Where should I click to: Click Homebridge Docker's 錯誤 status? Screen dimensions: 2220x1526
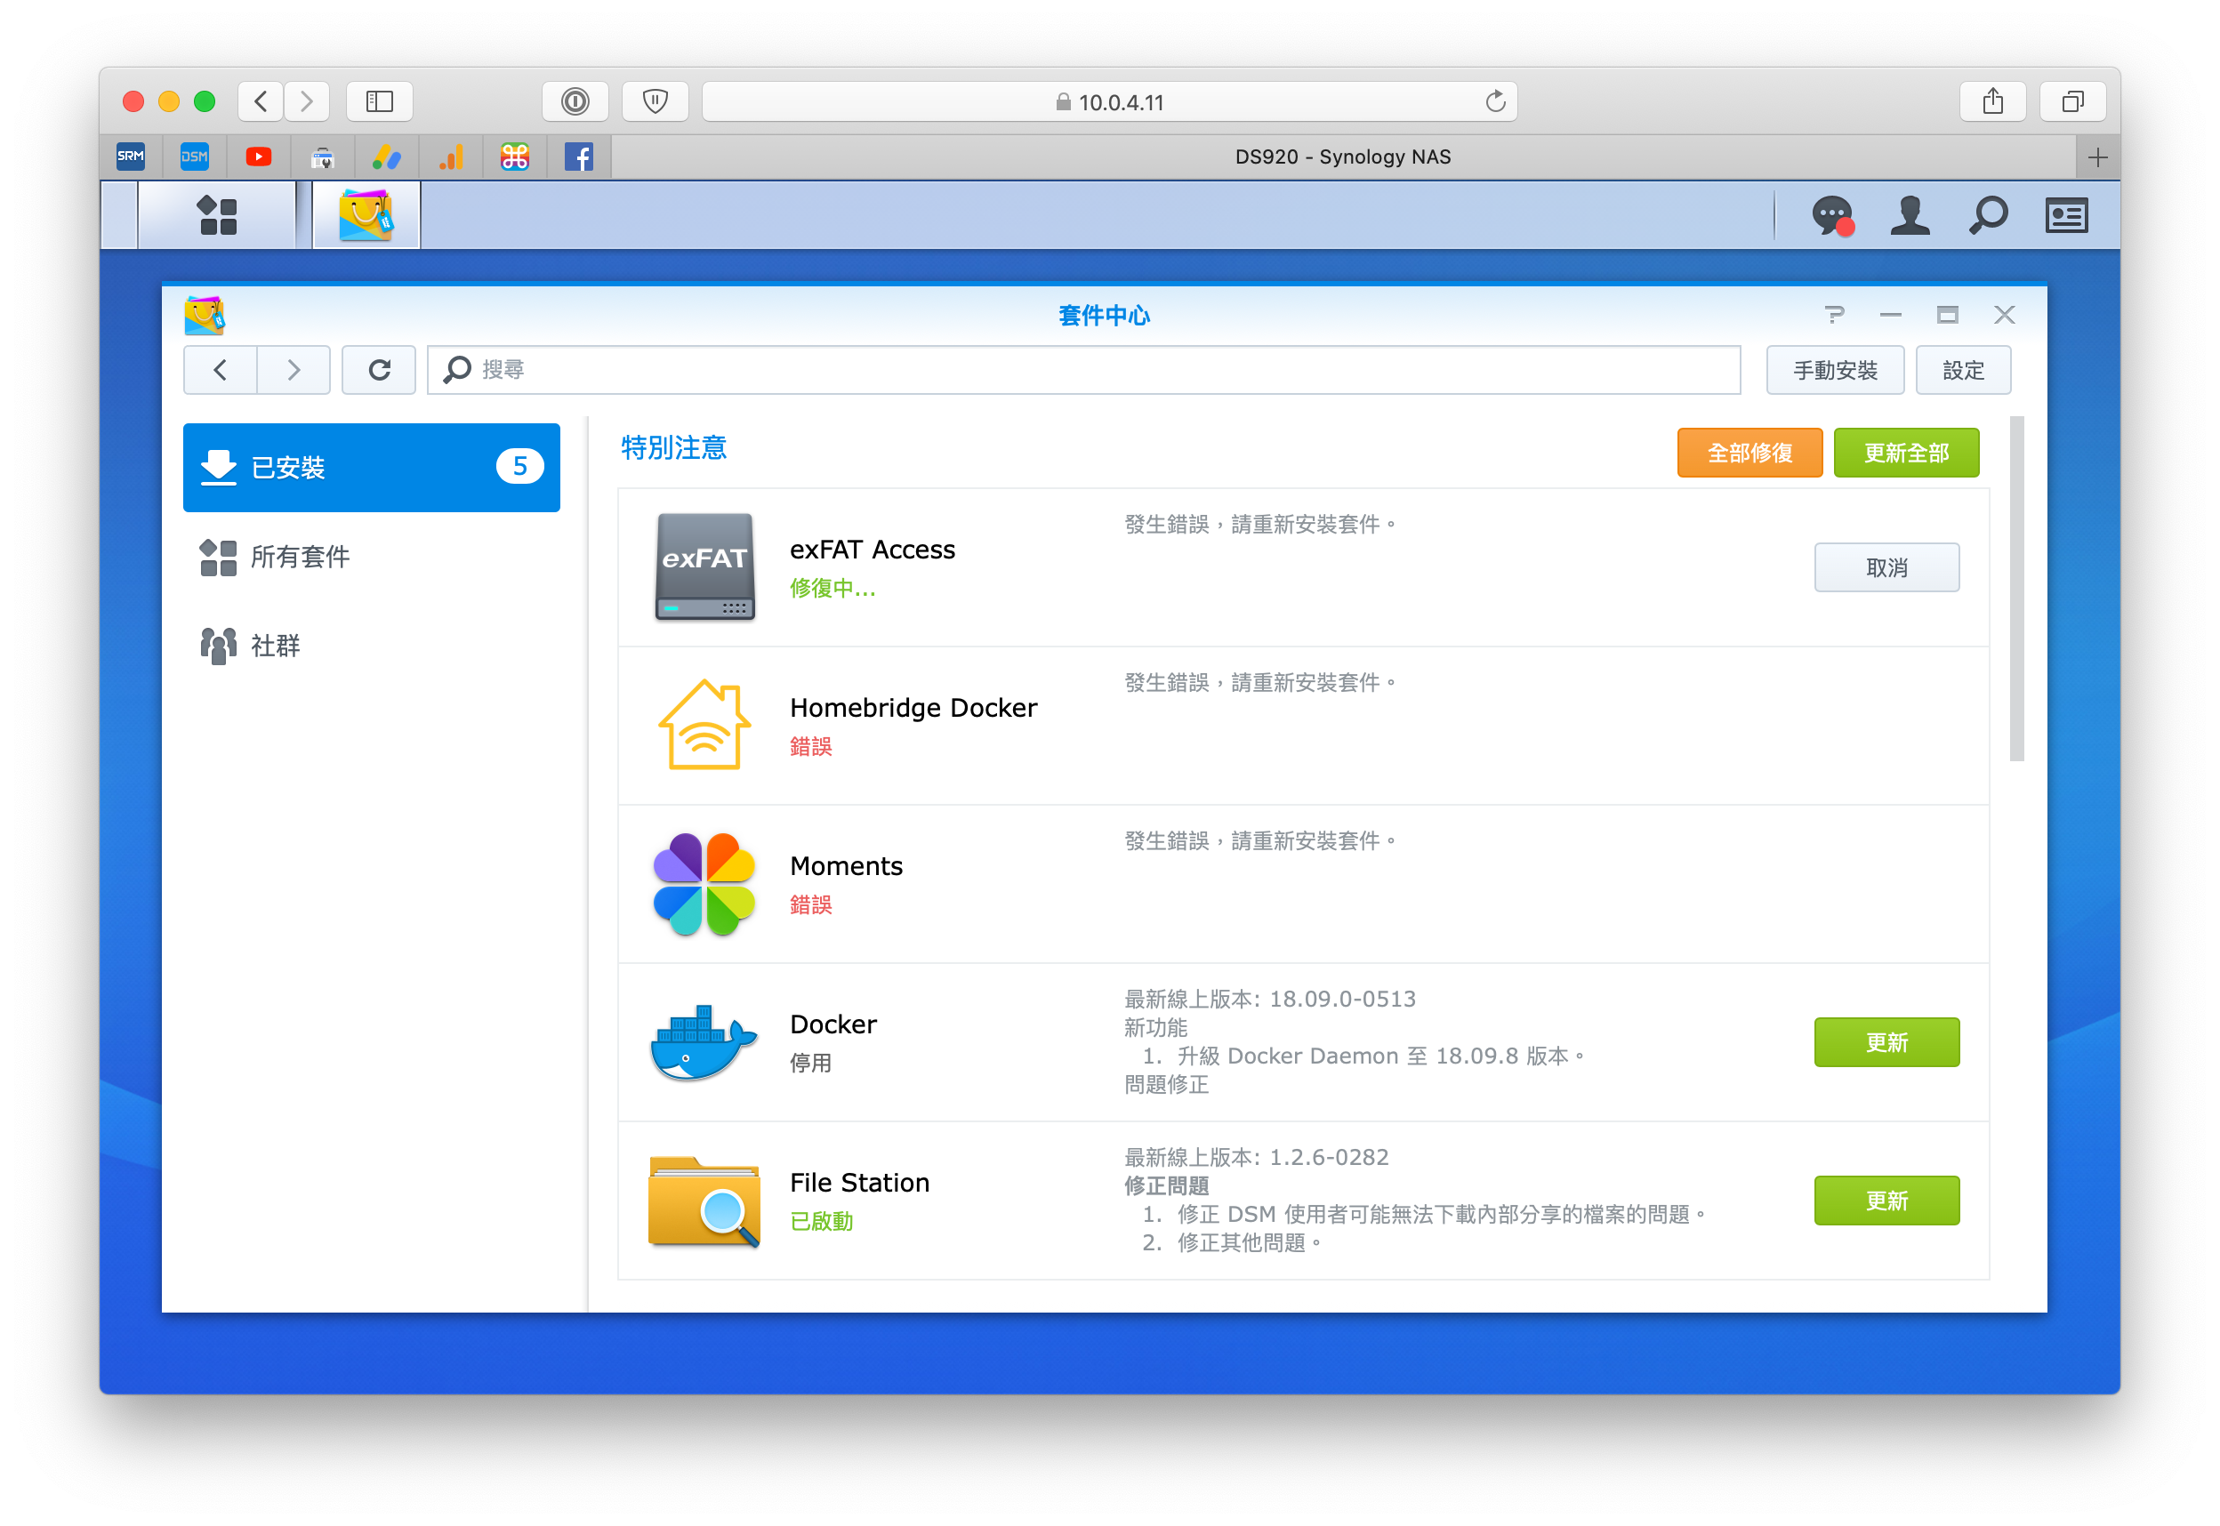(x=811, y=747)
